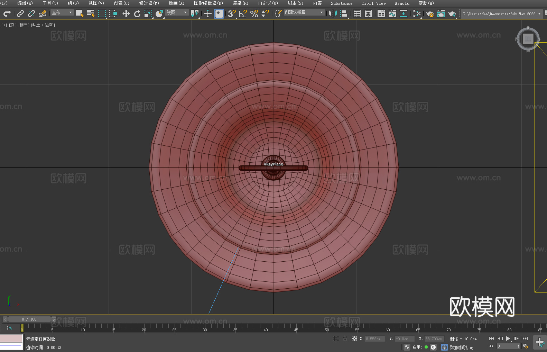
Task: Click Select and Manipulate crosshair icon
Action: [207, 13]
